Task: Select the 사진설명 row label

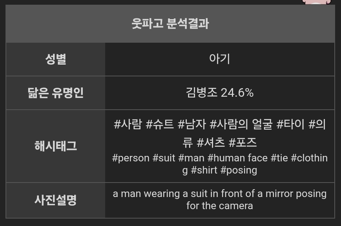Action: click(x=56, y=200)
